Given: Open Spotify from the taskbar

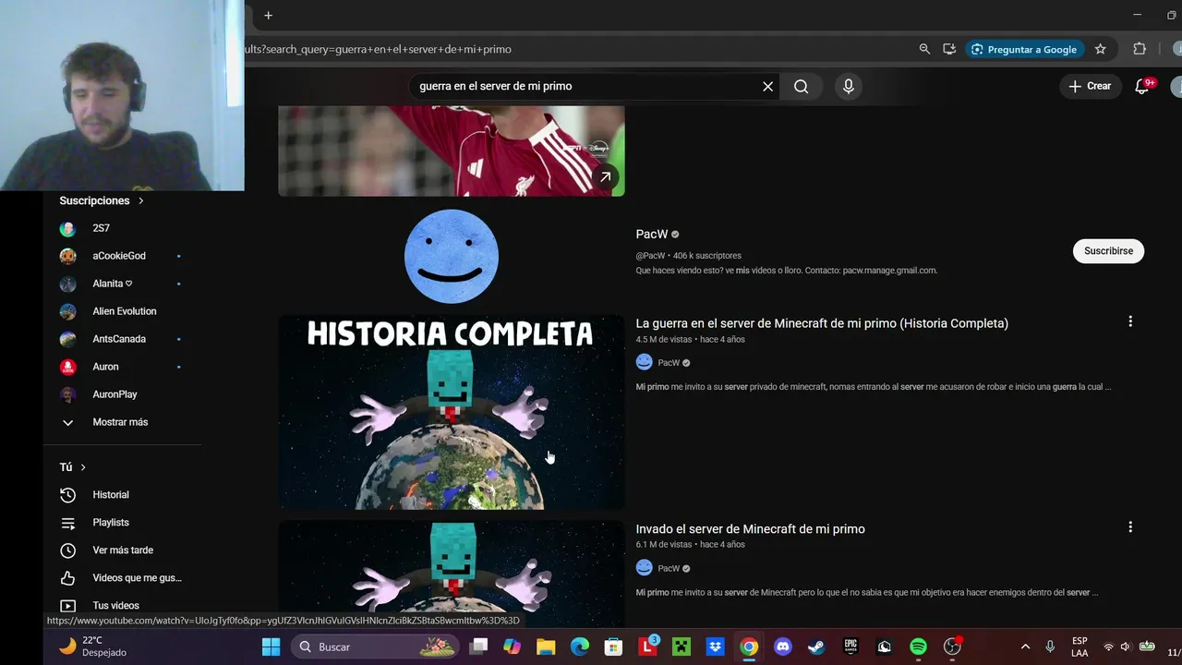Looking at the screenshot, I should coord(918,647).
